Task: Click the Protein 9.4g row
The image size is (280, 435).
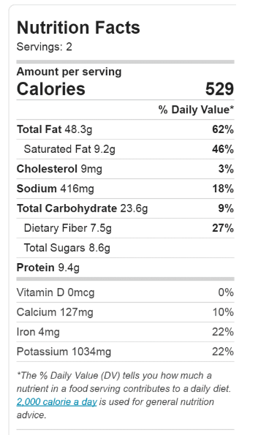Action: coord(126,268)
